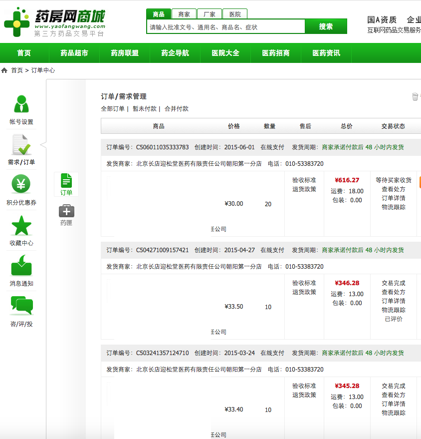
Task: Click the green 搜索 button
Action: [x=326, y=26]
